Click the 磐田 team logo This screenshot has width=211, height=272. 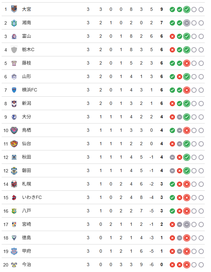[x=14, y=171]
